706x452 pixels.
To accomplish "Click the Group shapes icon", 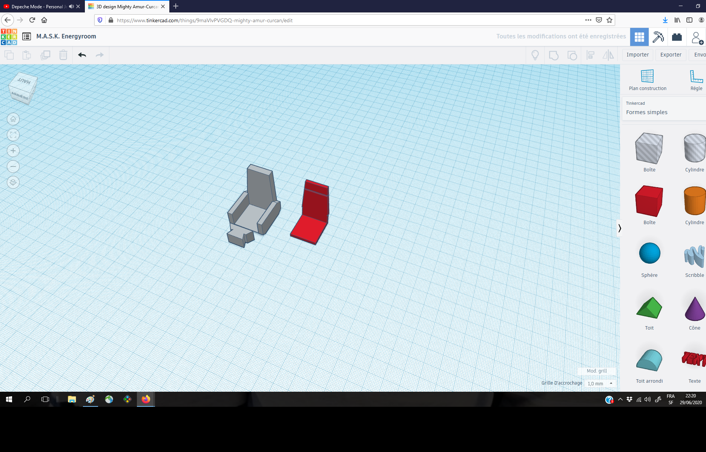I will tap(554, 55).
